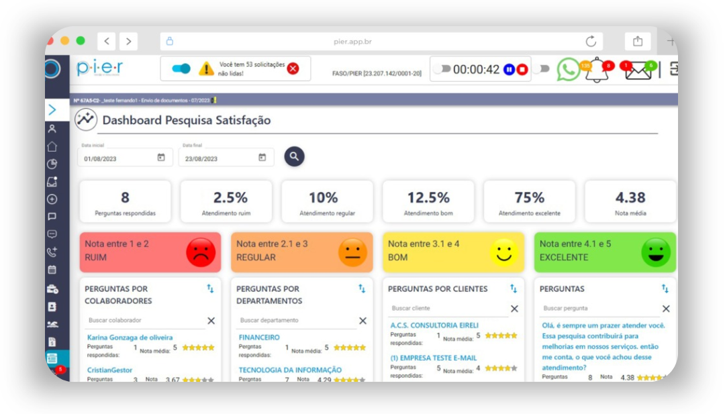Click the Buscar departamento search field
This screenshot has height=414, width=725.
[x=297, y=320]
